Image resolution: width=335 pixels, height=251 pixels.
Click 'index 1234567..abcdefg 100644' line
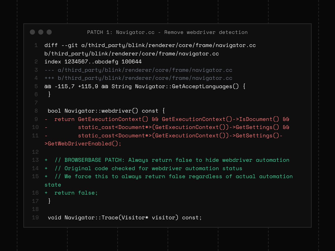[93, 62]
